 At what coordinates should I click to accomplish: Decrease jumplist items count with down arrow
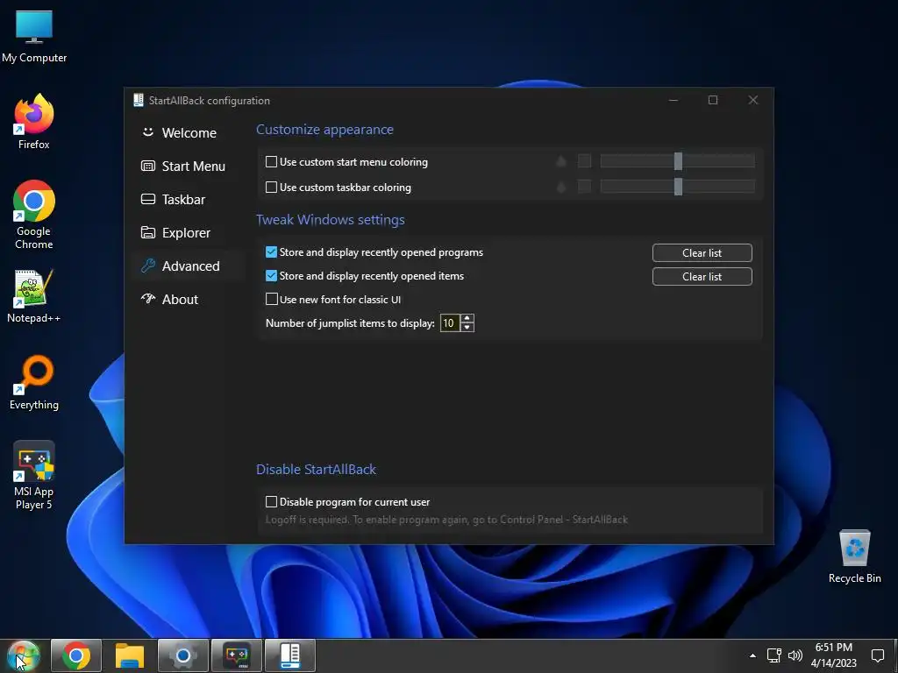pos(467,328)
